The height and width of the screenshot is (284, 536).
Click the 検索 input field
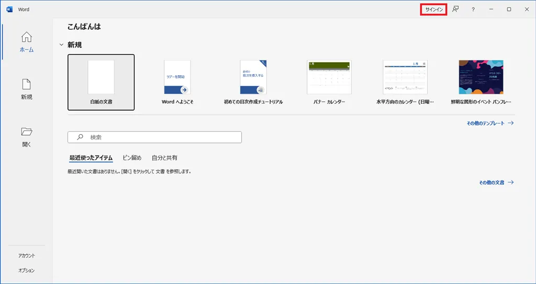[x=162, y=137]
